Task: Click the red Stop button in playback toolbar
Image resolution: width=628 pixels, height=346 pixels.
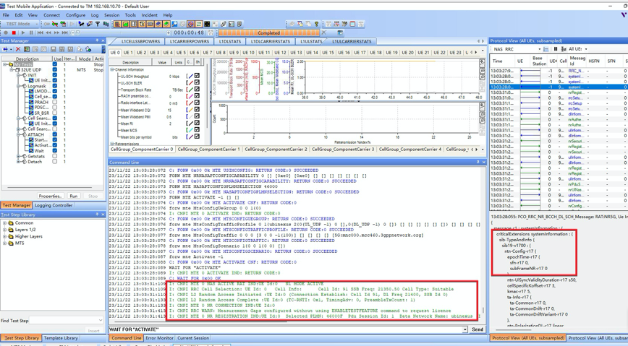Action: 14,33
